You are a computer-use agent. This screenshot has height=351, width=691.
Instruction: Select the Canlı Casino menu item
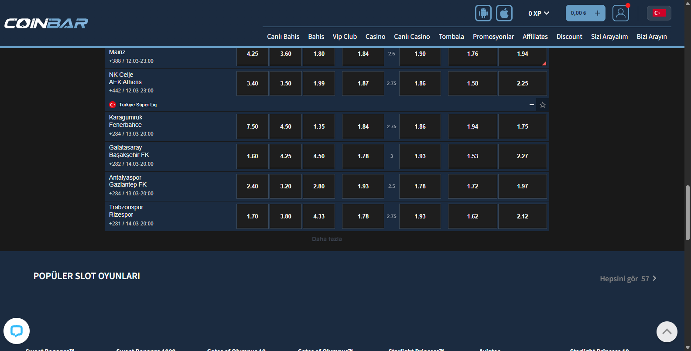click(x=412, y=37)
